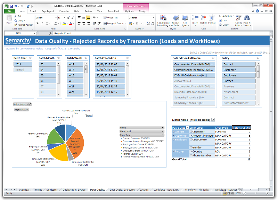Click the Rejects Count chart field button
The image size is (278, 200).
coord(22,110)
